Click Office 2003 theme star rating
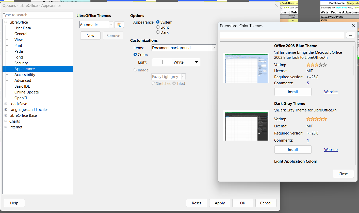Image resolution: width=359 pixels, height=213 pixels. (x=317, y=65)
